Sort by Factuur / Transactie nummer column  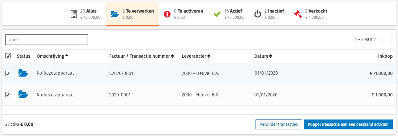[x=141, y=56]
